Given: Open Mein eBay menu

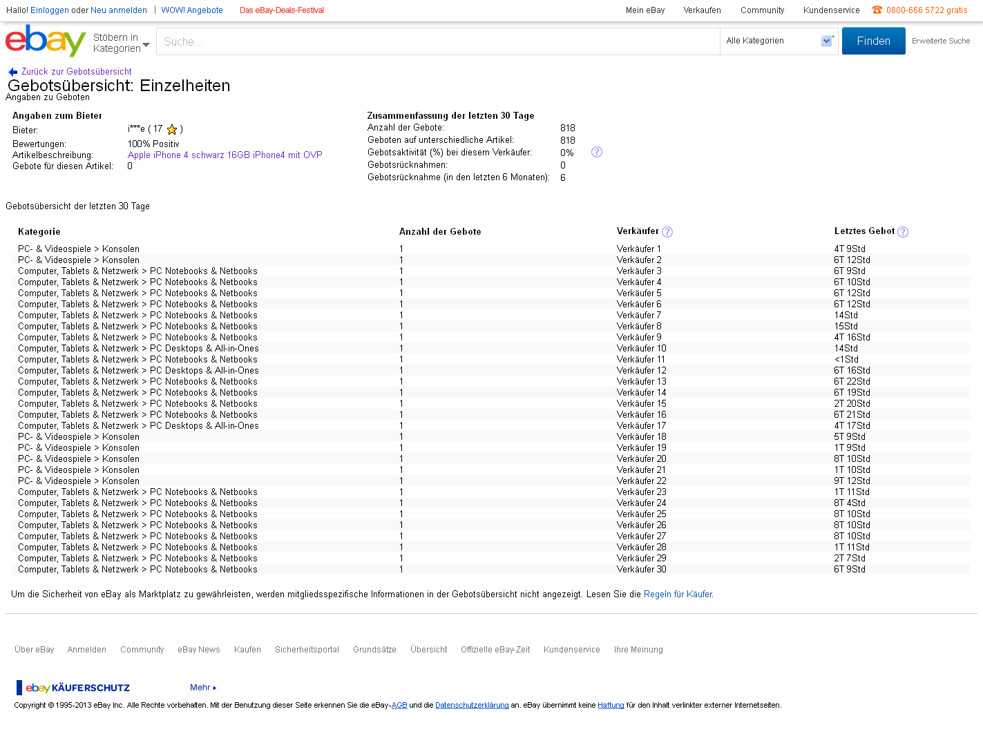Looking at the screenshot, I should point(645,10).
